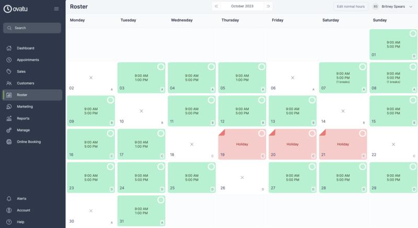Image resolution: width=418 pixels, height=228 pixels.
Task: Go to next month with right arrows
Action: coord(268,6)
